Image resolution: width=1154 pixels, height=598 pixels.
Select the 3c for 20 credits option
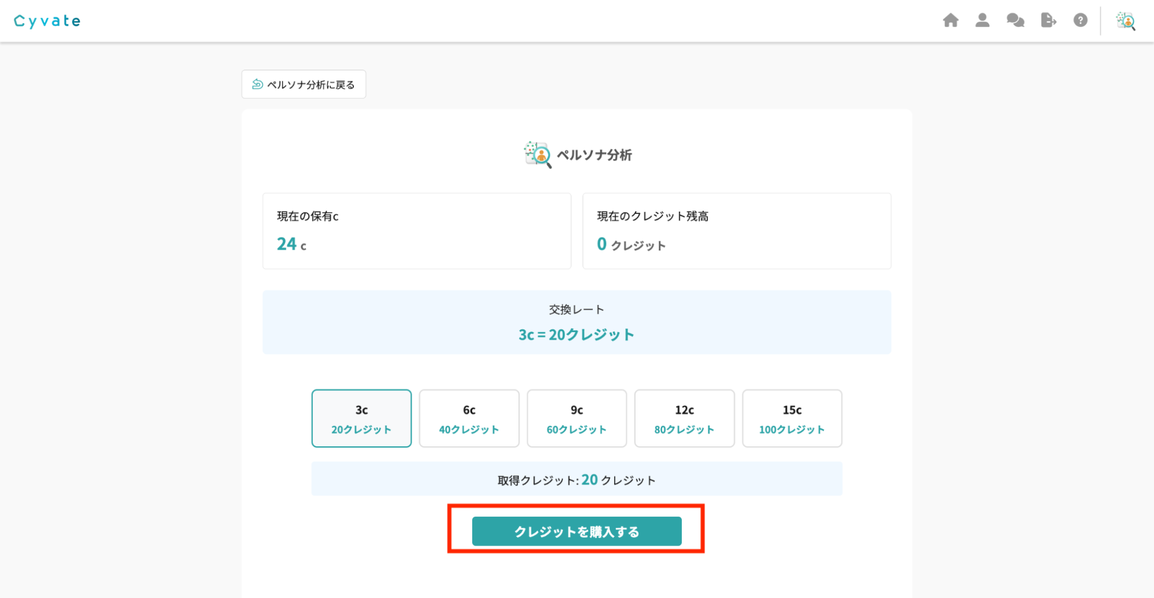361,419
